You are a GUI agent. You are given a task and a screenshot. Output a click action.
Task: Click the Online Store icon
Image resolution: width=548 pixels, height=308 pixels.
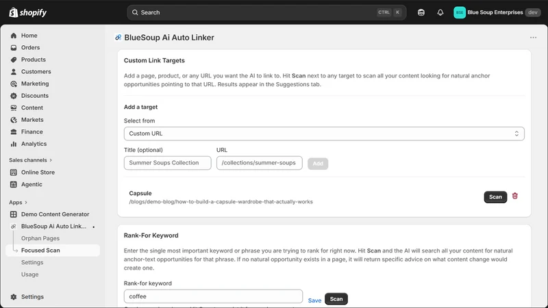14,172
